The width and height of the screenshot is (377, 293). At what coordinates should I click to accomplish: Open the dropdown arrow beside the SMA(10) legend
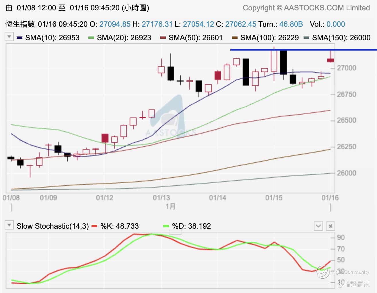(9, 37)
